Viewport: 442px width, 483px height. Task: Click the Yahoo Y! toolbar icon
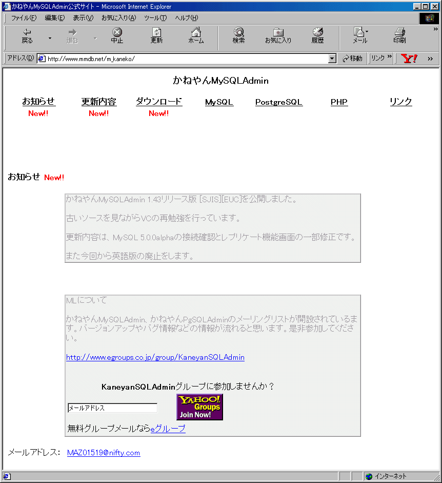[x=409, y=59]
